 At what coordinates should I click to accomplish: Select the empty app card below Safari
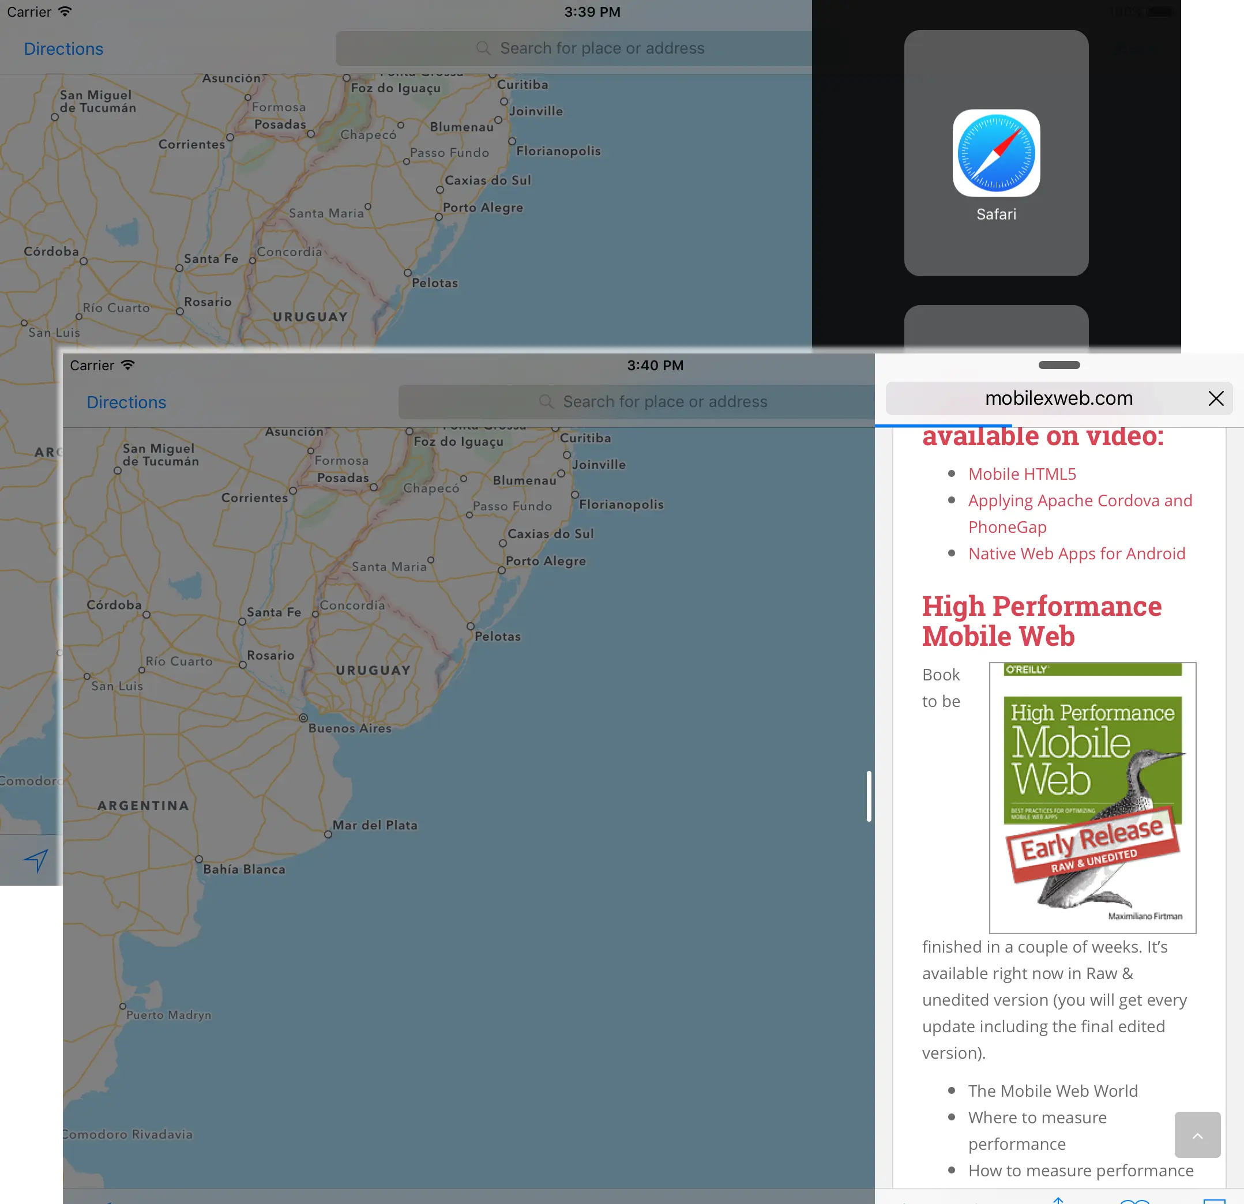(x=996, y=328)
